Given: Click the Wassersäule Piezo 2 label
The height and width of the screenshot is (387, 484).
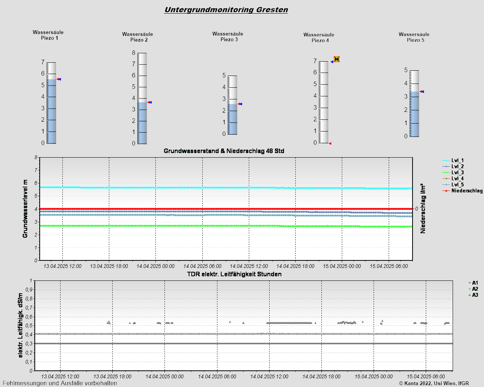Looking at the screenshot, I should [x=138, y=37].
